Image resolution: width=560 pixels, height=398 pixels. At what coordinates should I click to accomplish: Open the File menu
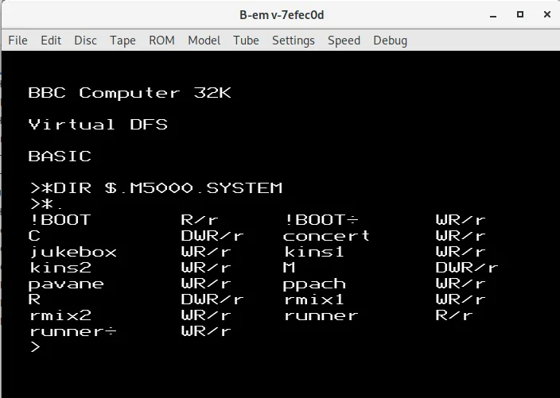(17, 41)
